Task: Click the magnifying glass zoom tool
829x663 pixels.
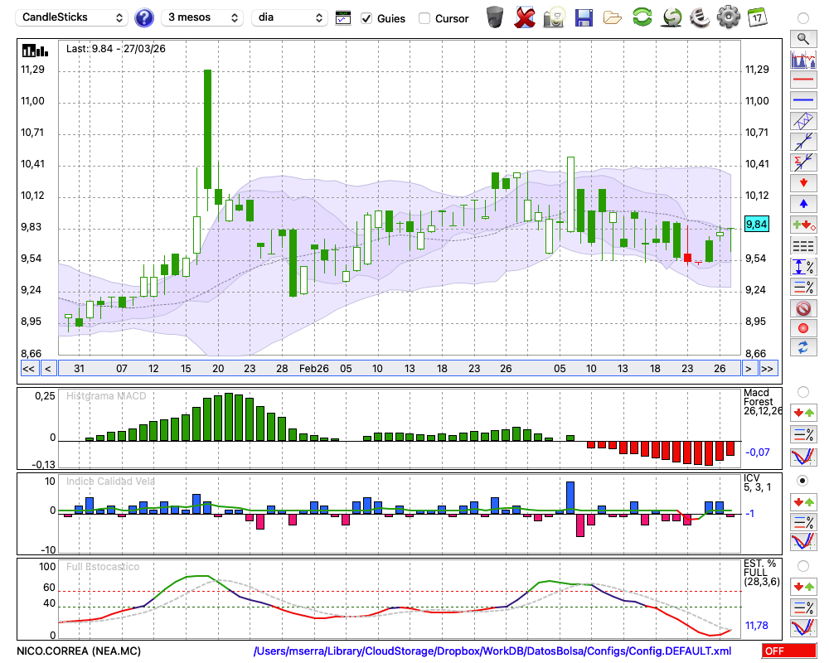Action: [802, 38]
